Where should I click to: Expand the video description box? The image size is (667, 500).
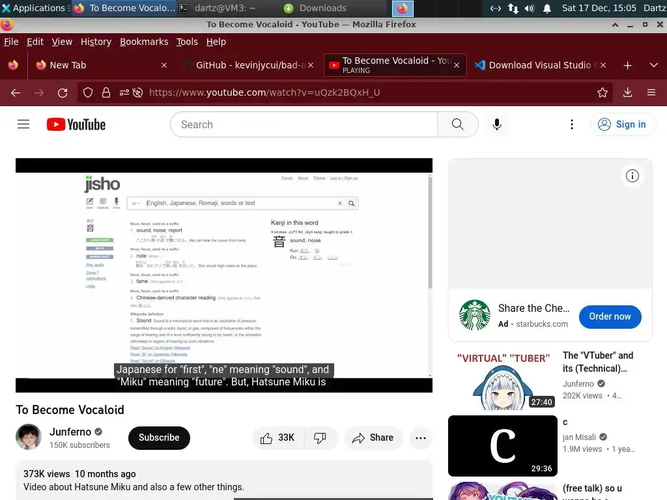pos(224,480)
